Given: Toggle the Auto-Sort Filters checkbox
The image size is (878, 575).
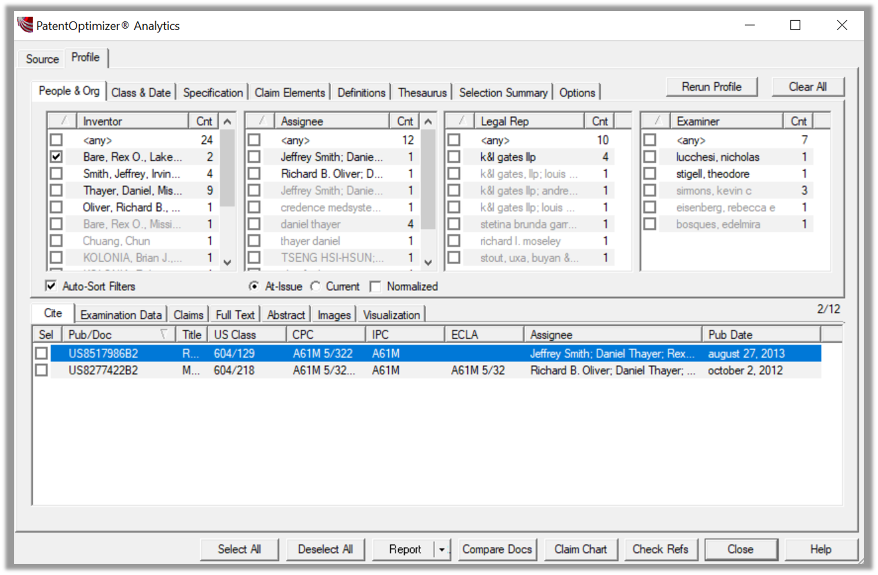Looking at the screenshot, I should click(51, 286).
